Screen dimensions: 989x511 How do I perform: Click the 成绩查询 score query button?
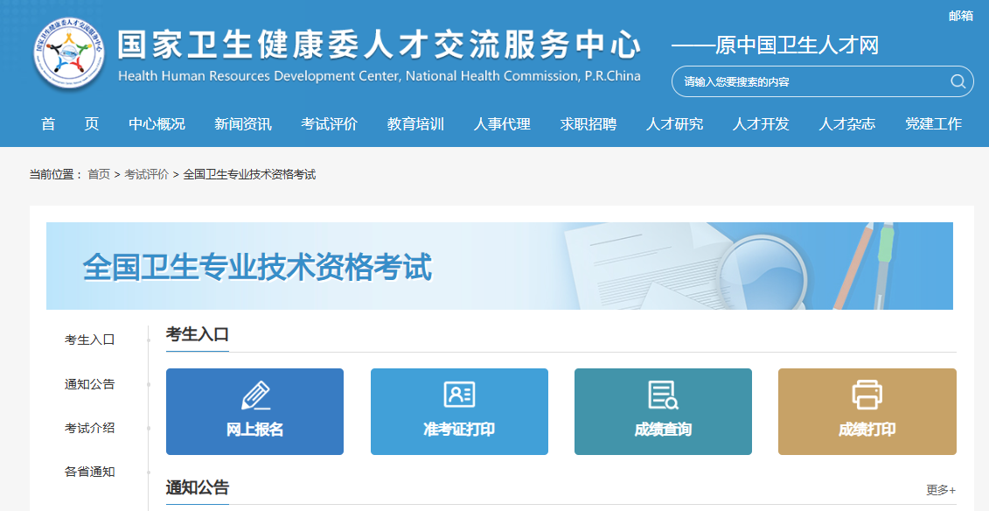(662, 411)
